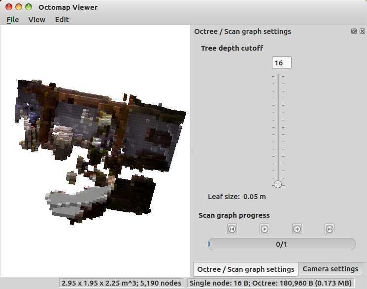Click the red window close button
This screenshot has width=367, height=289.
(x=9, y=7)
